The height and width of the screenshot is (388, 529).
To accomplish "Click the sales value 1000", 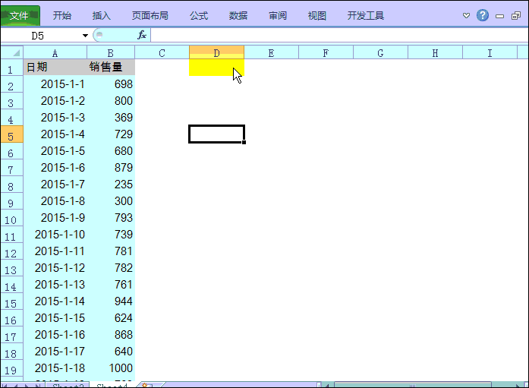I will coord(111,367).
